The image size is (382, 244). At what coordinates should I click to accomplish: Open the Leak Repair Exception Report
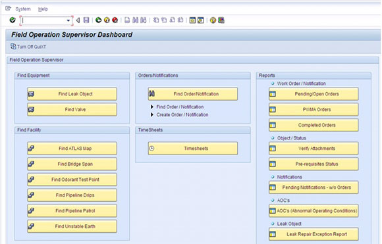314,234
